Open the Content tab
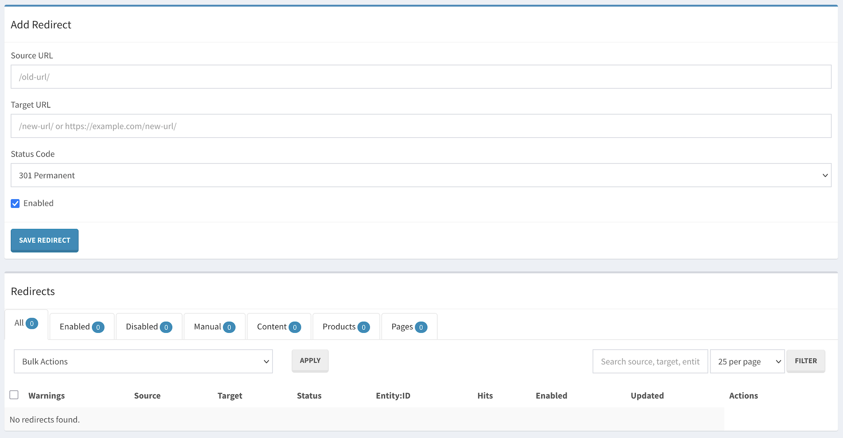The height and width of the screenshot is (438, 843). point(279,327)
